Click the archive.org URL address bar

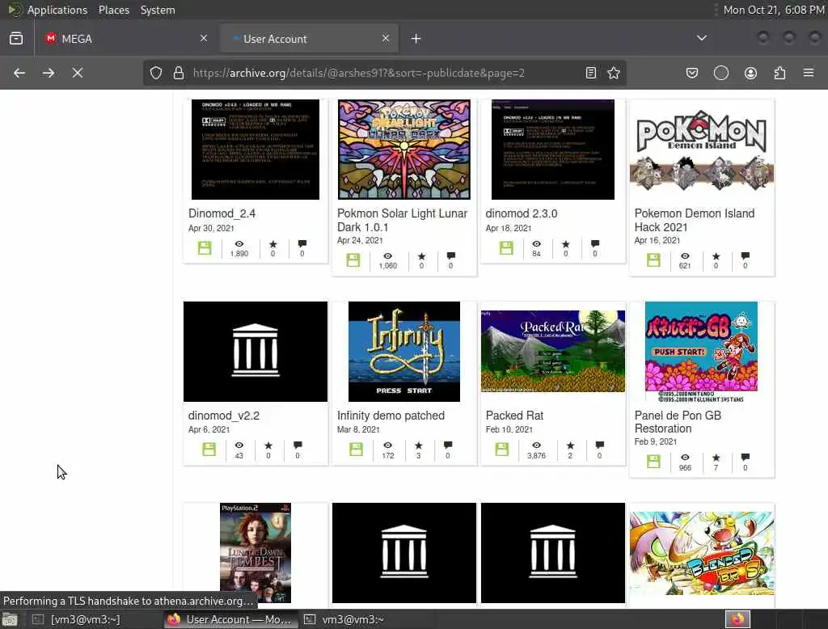[x=384, y=73]
